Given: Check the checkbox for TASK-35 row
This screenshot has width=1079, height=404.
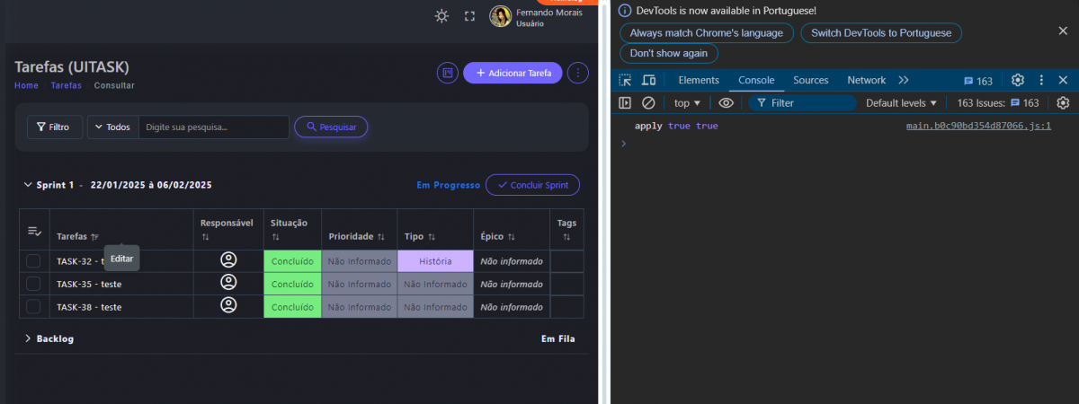Looking at the screenshot, I should click(x=33, y=284).
